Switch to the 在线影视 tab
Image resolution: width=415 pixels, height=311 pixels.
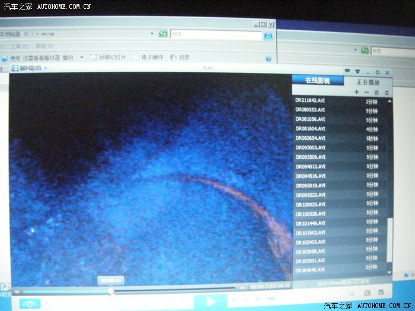317,81
